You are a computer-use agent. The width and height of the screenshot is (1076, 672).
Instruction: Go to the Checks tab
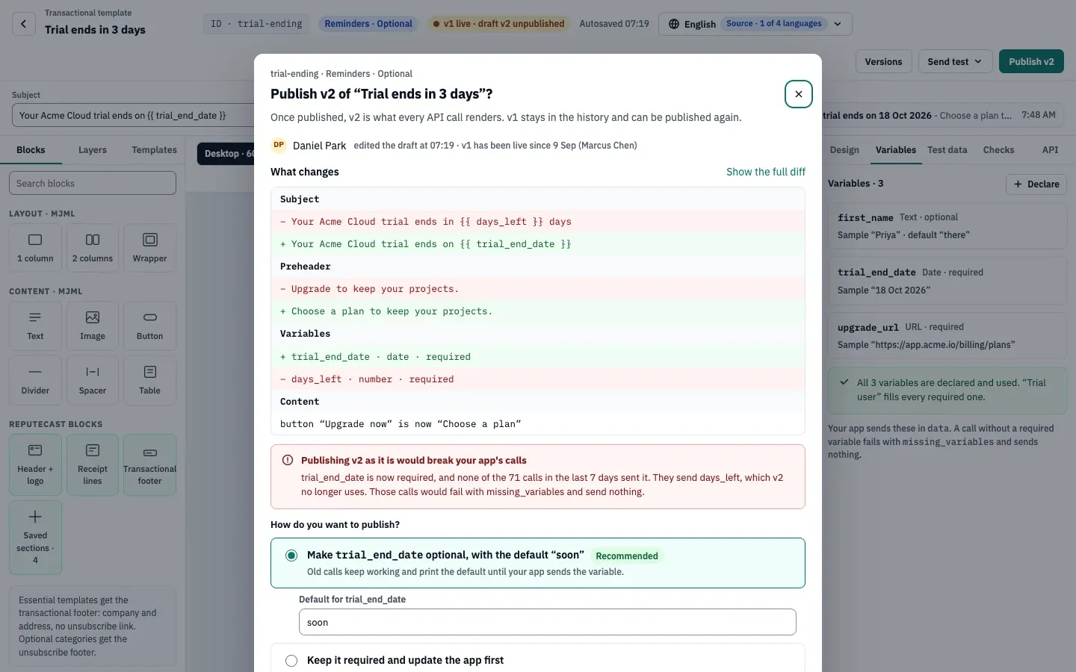pos(998,150)
